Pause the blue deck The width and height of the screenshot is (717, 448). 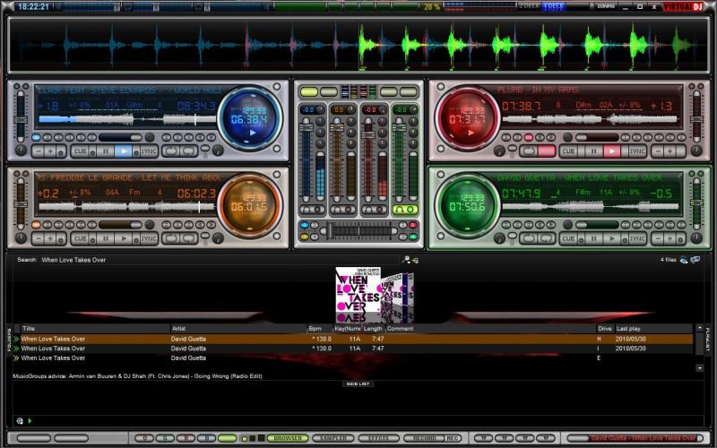[x=106, y=151]
